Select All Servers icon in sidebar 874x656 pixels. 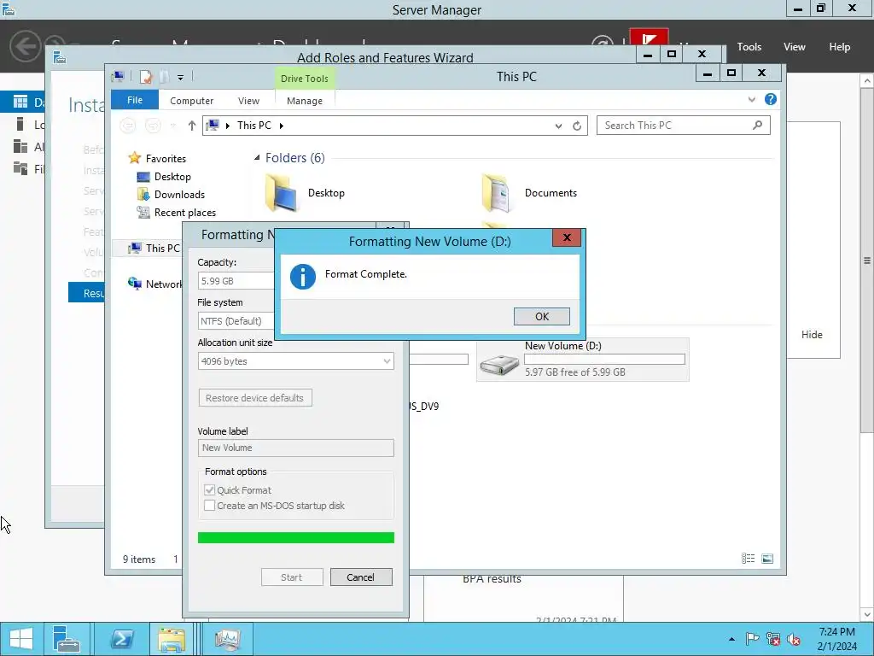pyautogui.click(x=20, y=146)
